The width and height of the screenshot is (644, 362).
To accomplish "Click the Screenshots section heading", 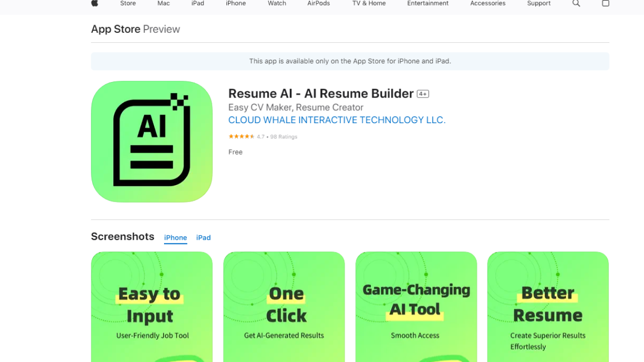I will pos(123,236).
